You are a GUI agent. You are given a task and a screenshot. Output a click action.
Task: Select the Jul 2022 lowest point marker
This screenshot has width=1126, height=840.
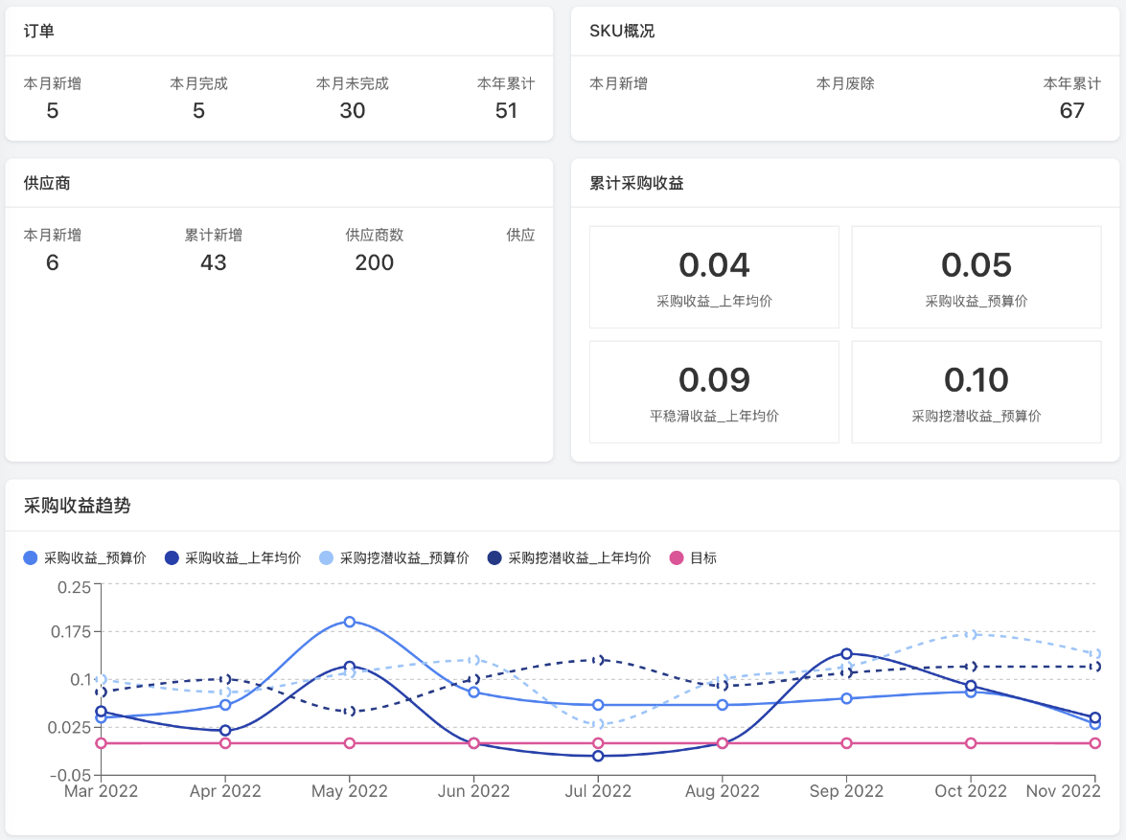pyautogui.click(x=598, y=756)
